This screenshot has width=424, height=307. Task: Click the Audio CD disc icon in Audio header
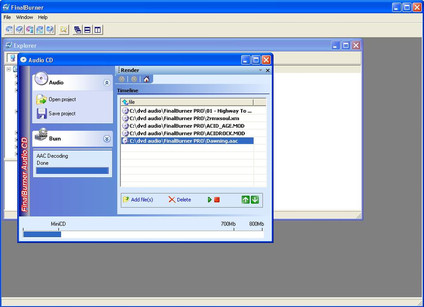[x=41, y=78]
